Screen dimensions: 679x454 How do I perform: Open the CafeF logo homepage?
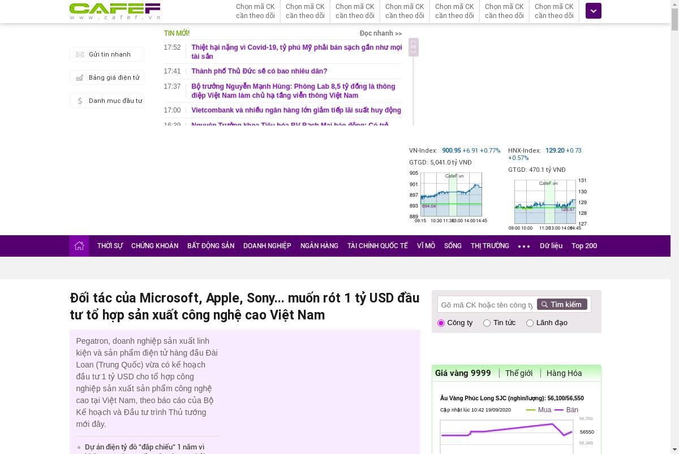tap(115, 11)
